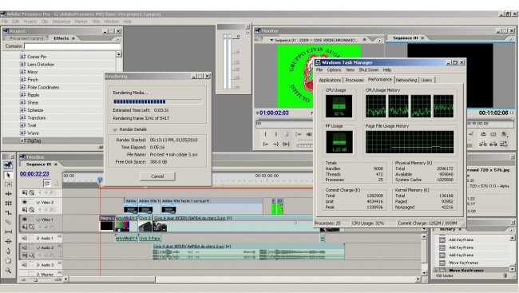Viewport: 519px width, 293px height.
Task: Click the Adobe Premiere Pro title bar icon
Action: (x=3, y=14)
